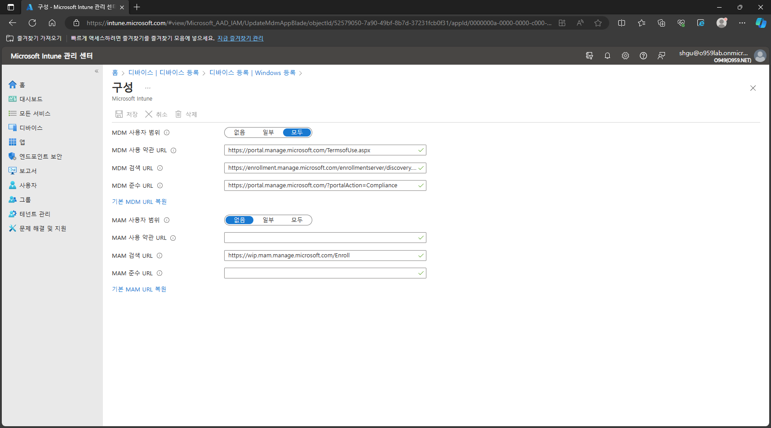Set MDM 사용자 범위 to 일부
The image size is (771, 428).
click(268, 132)
